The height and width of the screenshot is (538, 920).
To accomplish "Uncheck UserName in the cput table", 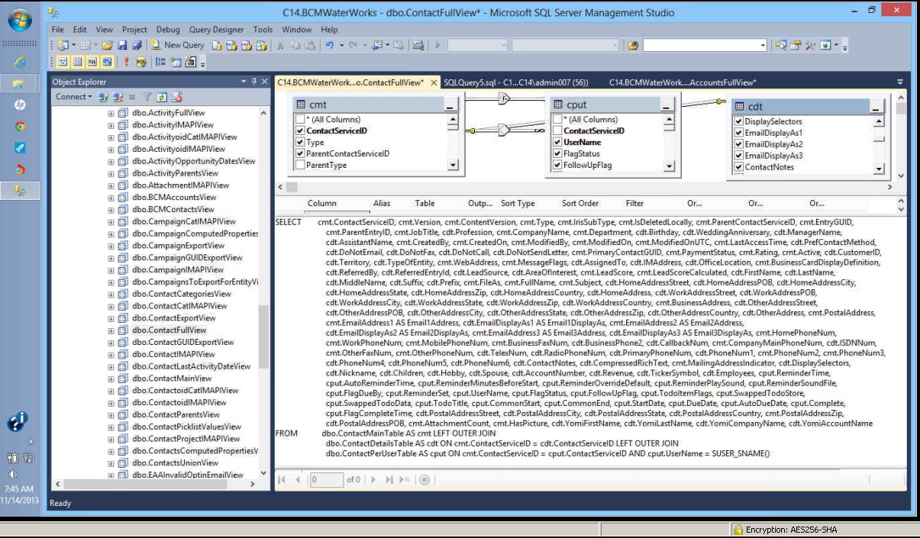I will pos(557,143).
